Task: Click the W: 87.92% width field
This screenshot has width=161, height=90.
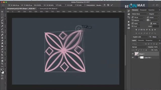Action: coord(39,5)
